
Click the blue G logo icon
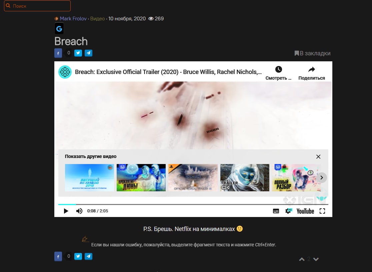[59, 28]
